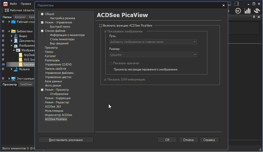Open the 365 mode icon
This screenshot has width=263, height=152.
238,11
